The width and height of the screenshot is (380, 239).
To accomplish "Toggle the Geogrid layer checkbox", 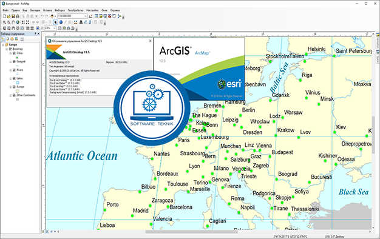I will click(x=14, y=61).
